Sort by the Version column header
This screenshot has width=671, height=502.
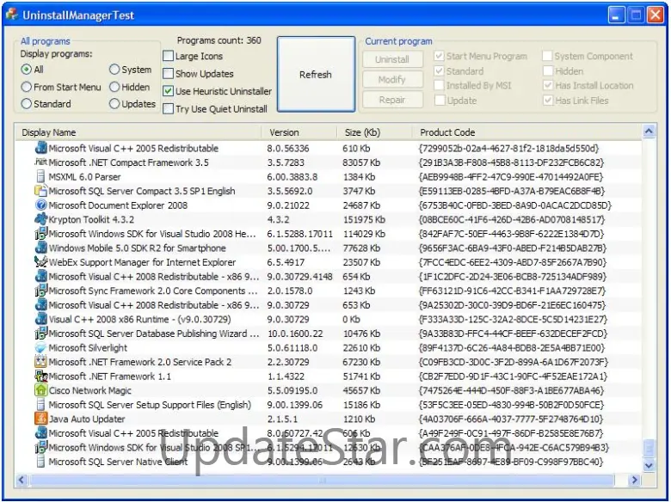(299, 132)
